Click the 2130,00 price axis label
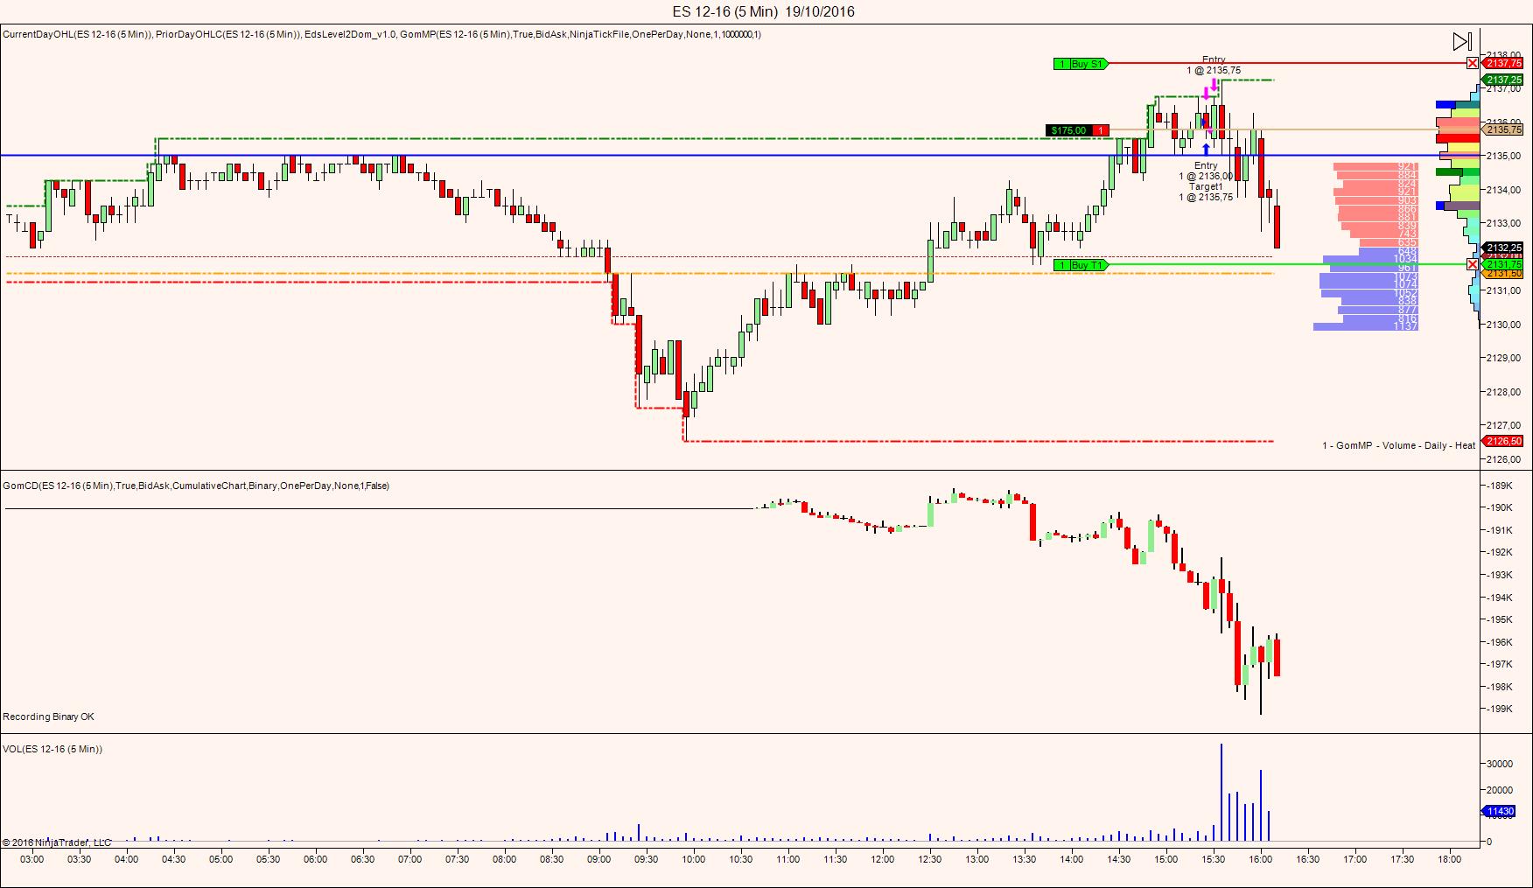1533x888 pixels. (x=1503, y=325)
